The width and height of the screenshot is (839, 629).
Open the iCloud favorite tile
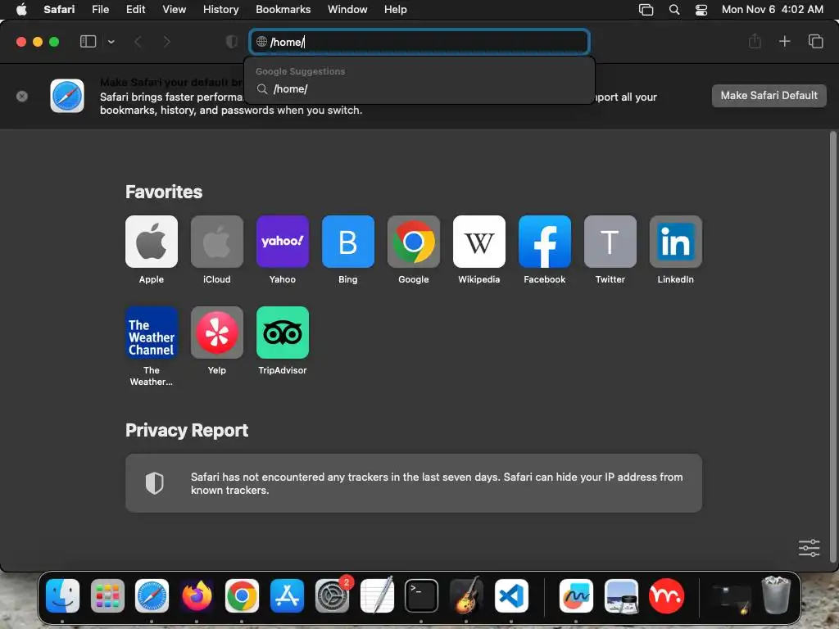click(216, 242)
